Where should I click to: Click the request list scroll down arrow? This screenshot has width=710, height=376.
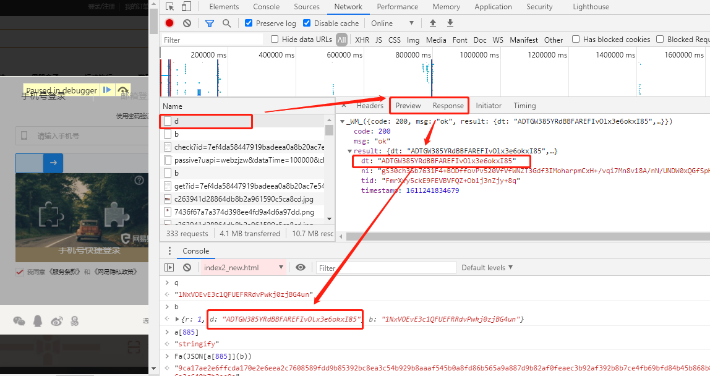pyautogui.click(x=329, y=219)
